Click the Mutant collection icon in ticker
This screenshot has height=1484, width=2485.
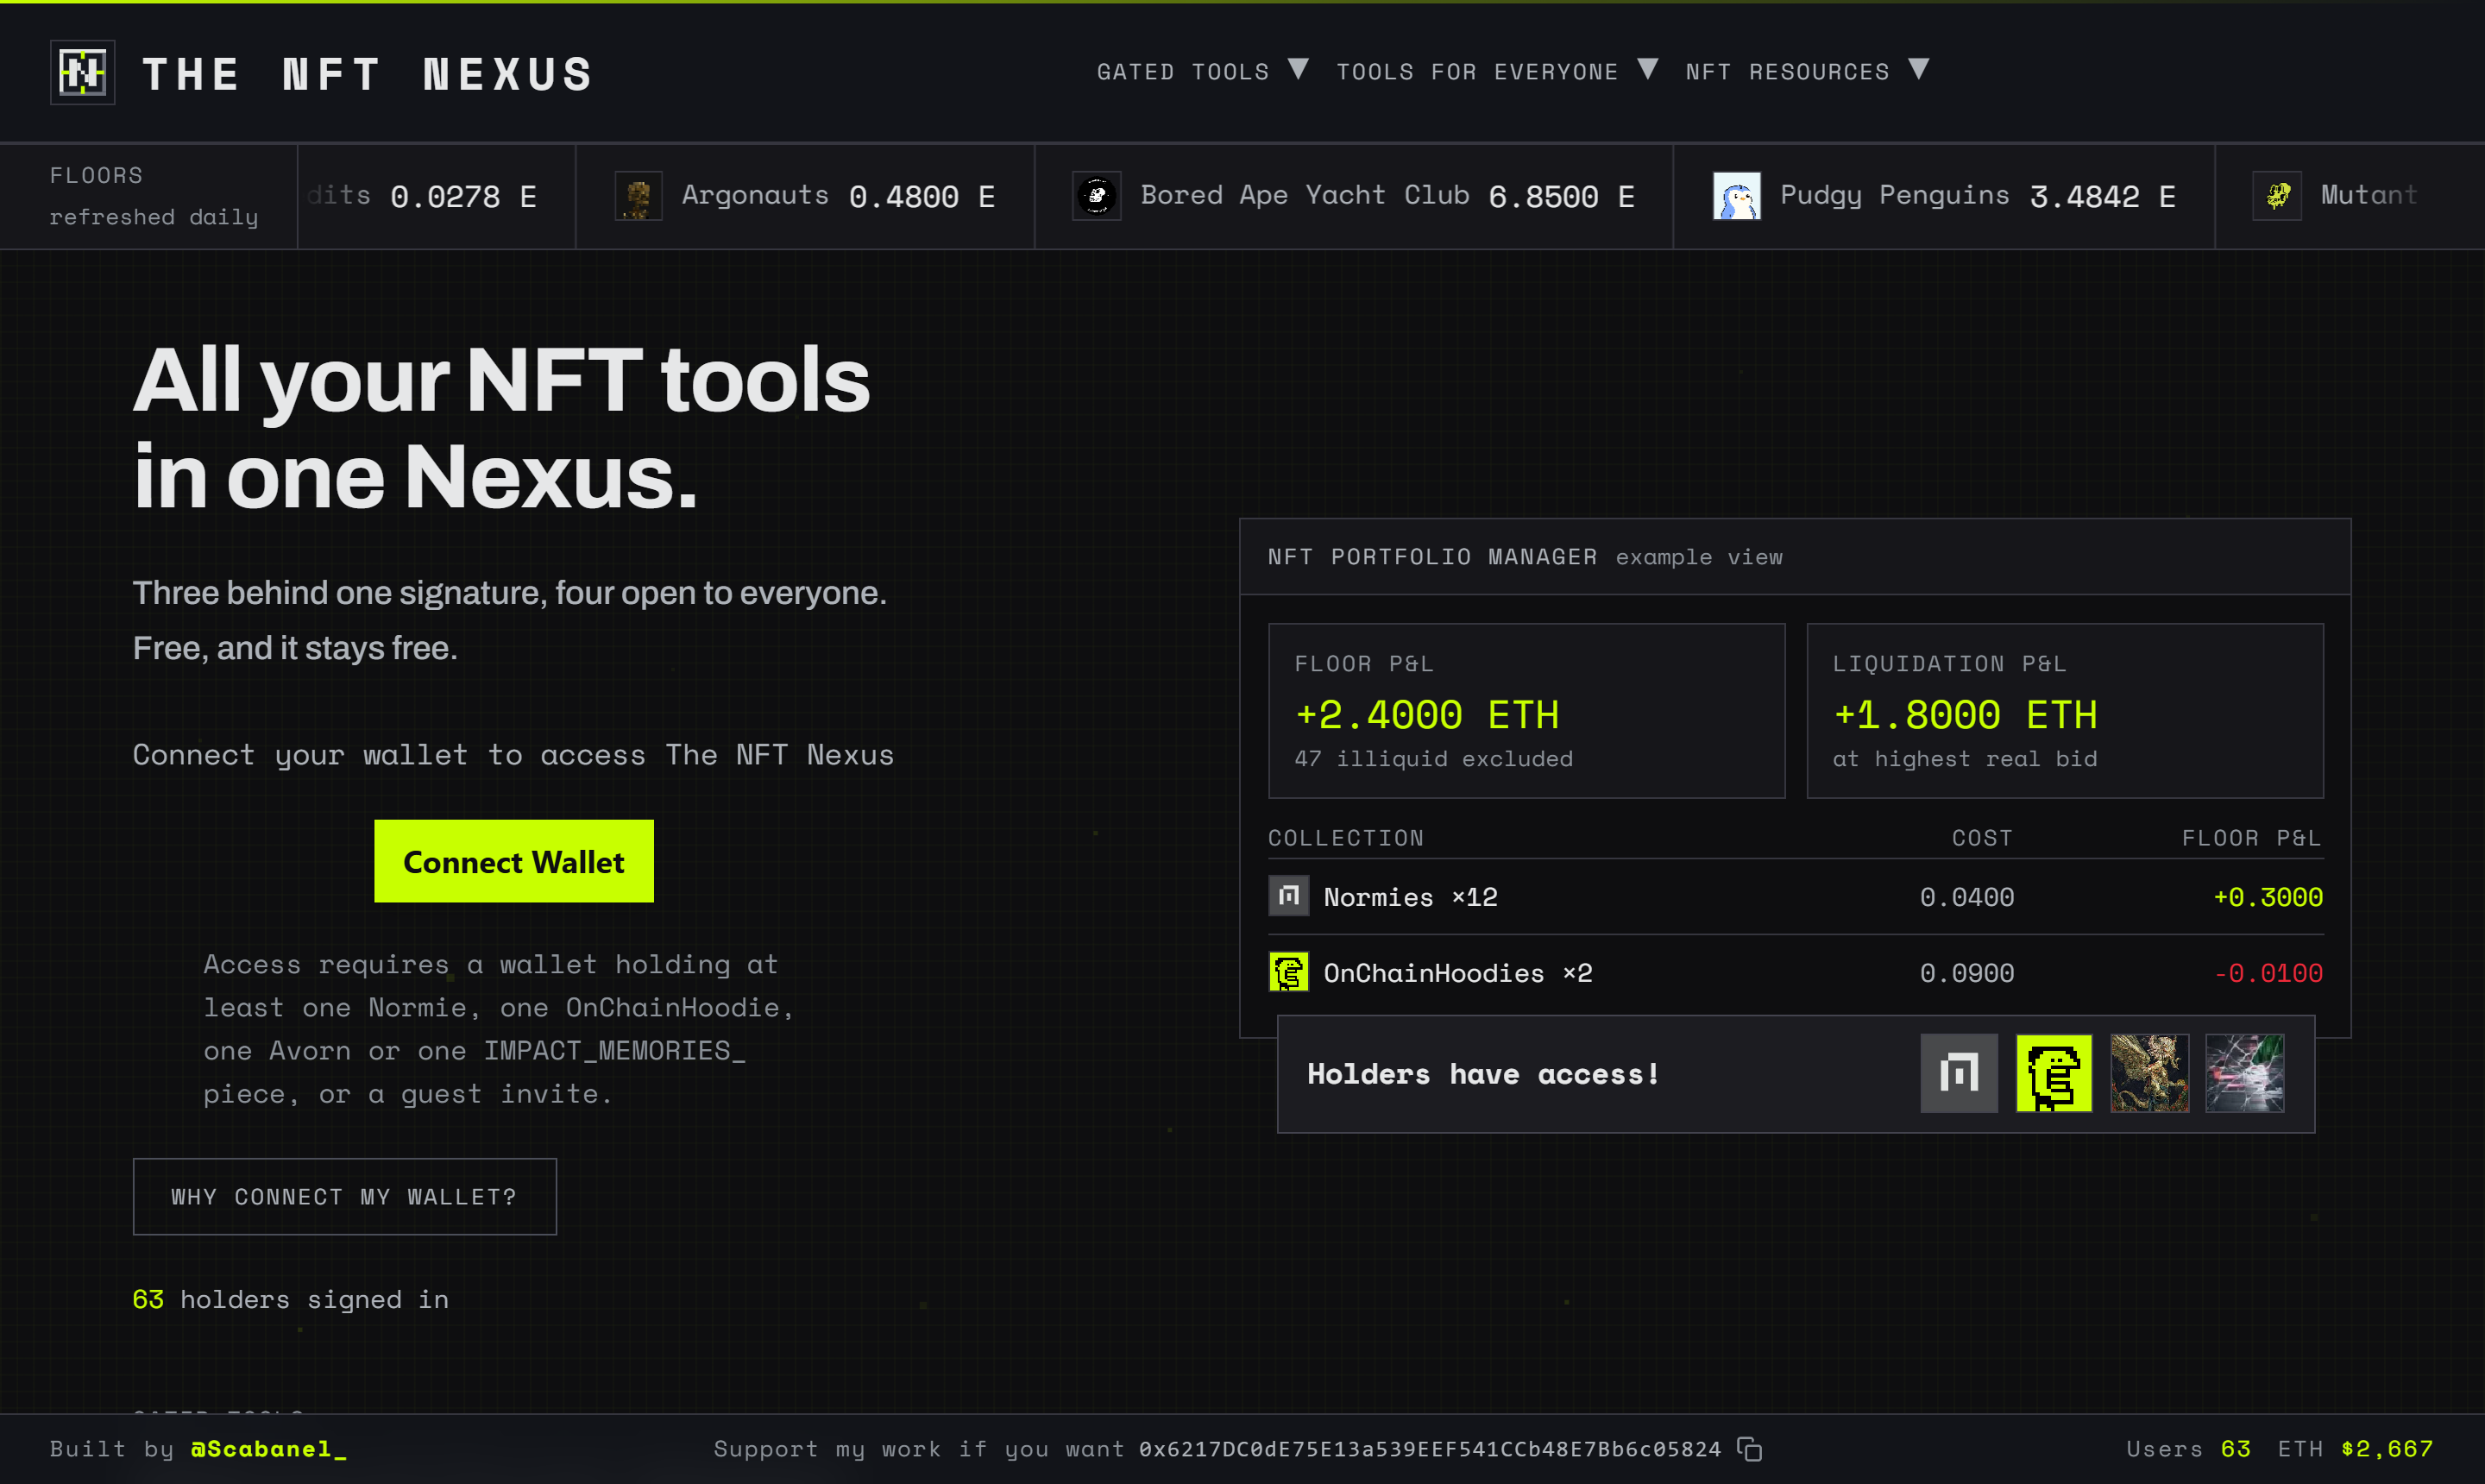pyautogui.click(x=2276, y=196)
